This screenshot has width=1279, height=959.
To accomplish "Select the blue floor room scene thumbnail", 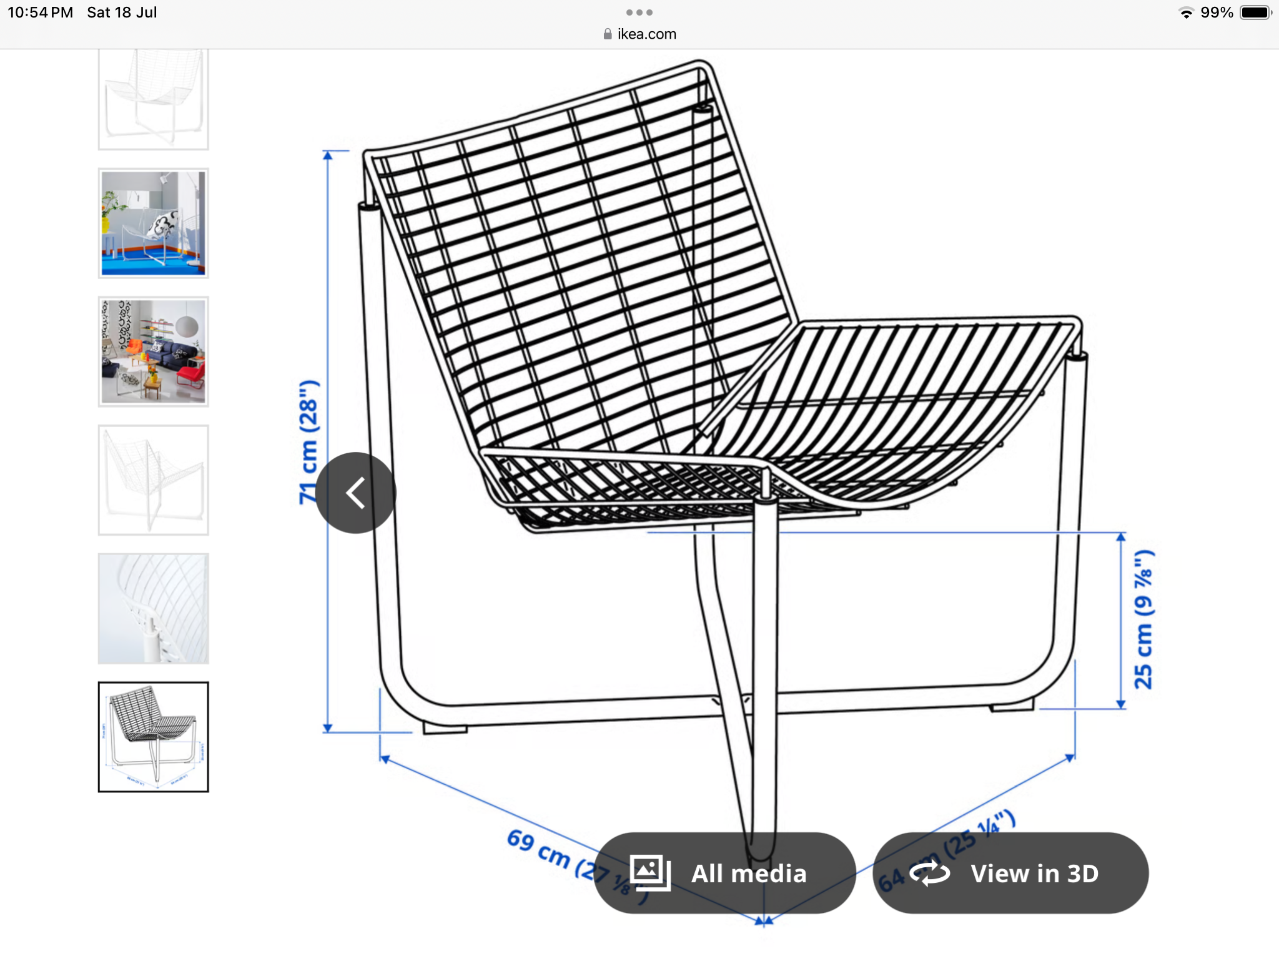I will pos(153,223).
